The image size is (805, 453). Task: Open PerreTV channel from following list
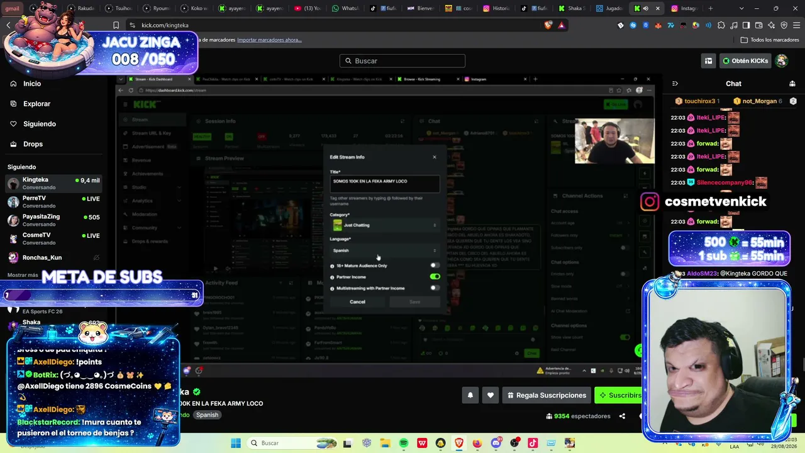click(54, 201)
